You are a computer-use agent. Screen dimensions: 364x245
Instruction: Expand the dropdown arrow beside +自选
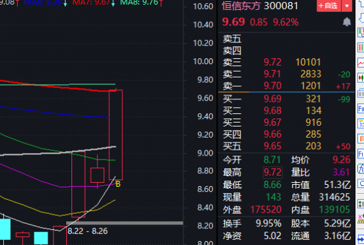pyautogui.click(x=347, y=6)
